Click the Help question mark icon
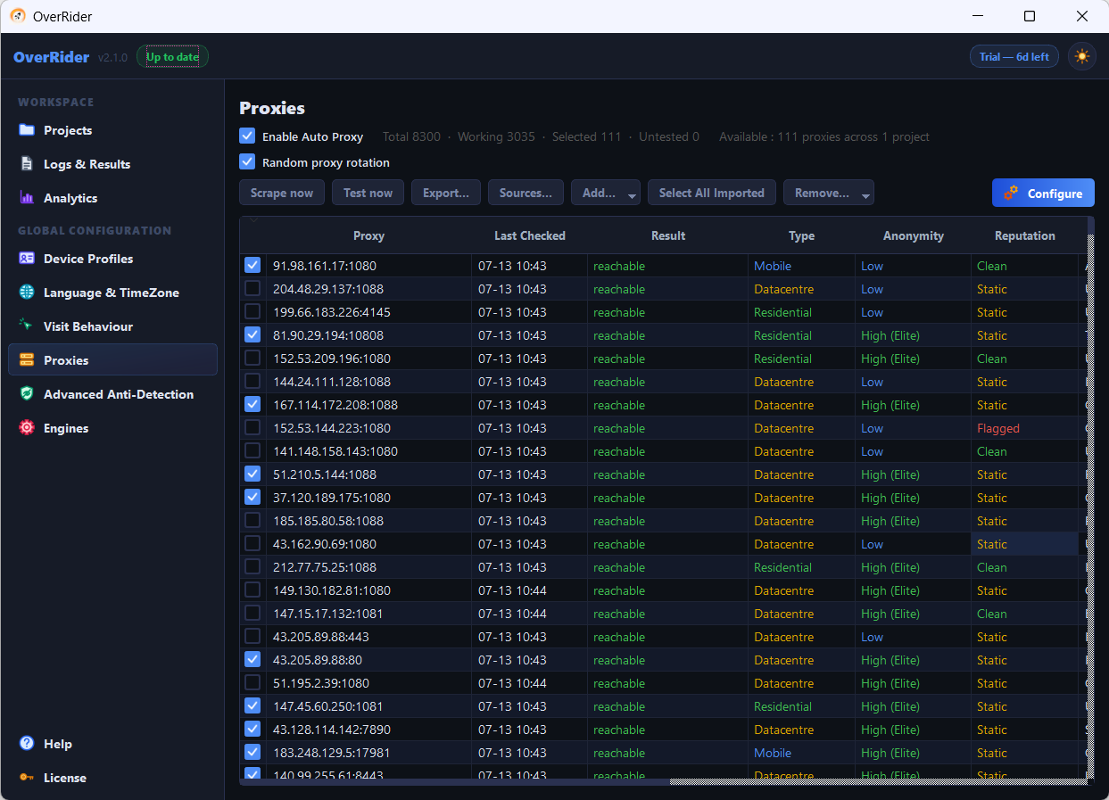The width and height of the screenshot is (1109, 800). click(27, 744)
